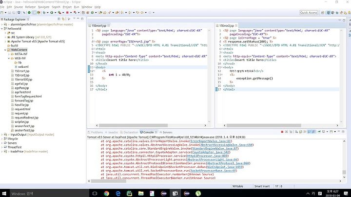Expand the src folder
Viewport: 351px width, 197px height.
(5, 33)
